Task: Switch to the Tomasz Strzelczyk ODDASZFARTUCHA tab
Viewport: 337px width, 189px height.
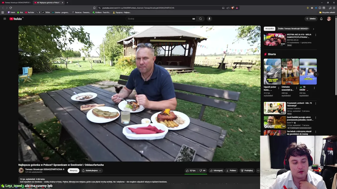Action: (16, 3)
